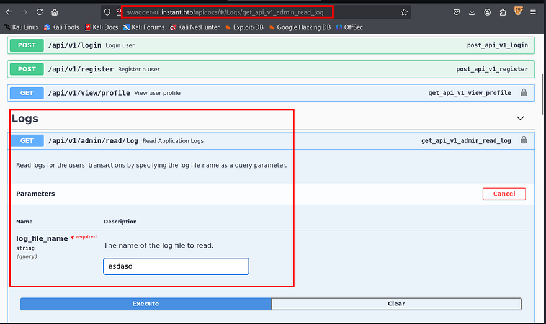Screen dimensions: 546x324
Task: Click the 'Parameters' section label
Action: (35, 194)
